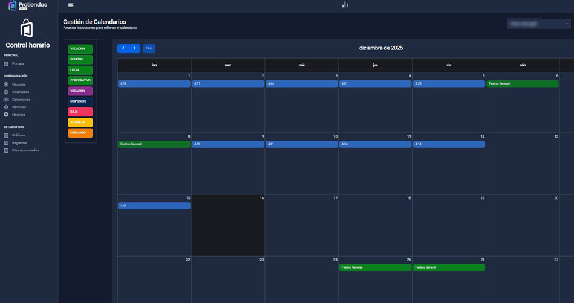Click the 'vie' column header
This screenshot has height=303, width=574.
449,65
